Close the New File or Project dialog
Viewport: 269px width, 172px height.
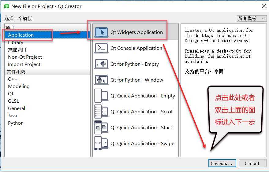click(x=264, y=6)
